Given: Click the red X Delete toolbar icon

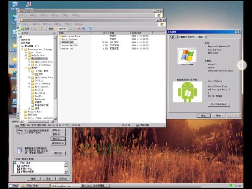Looking at the screenshot, I should [x=79, y=29].
